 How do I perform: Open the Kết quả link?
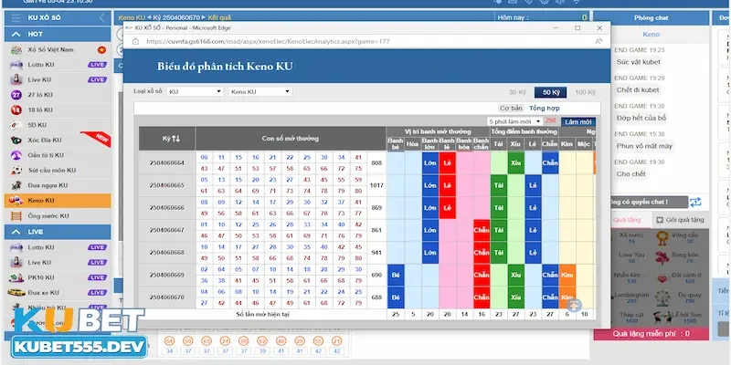click(219, 17)
